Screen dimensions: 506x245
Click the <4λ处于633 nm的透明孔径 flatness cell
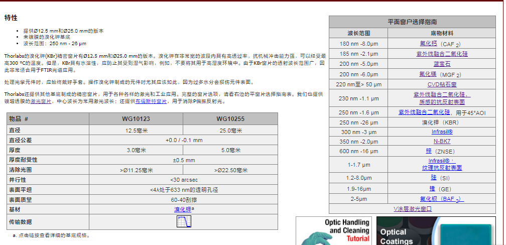tap(183, 190)
